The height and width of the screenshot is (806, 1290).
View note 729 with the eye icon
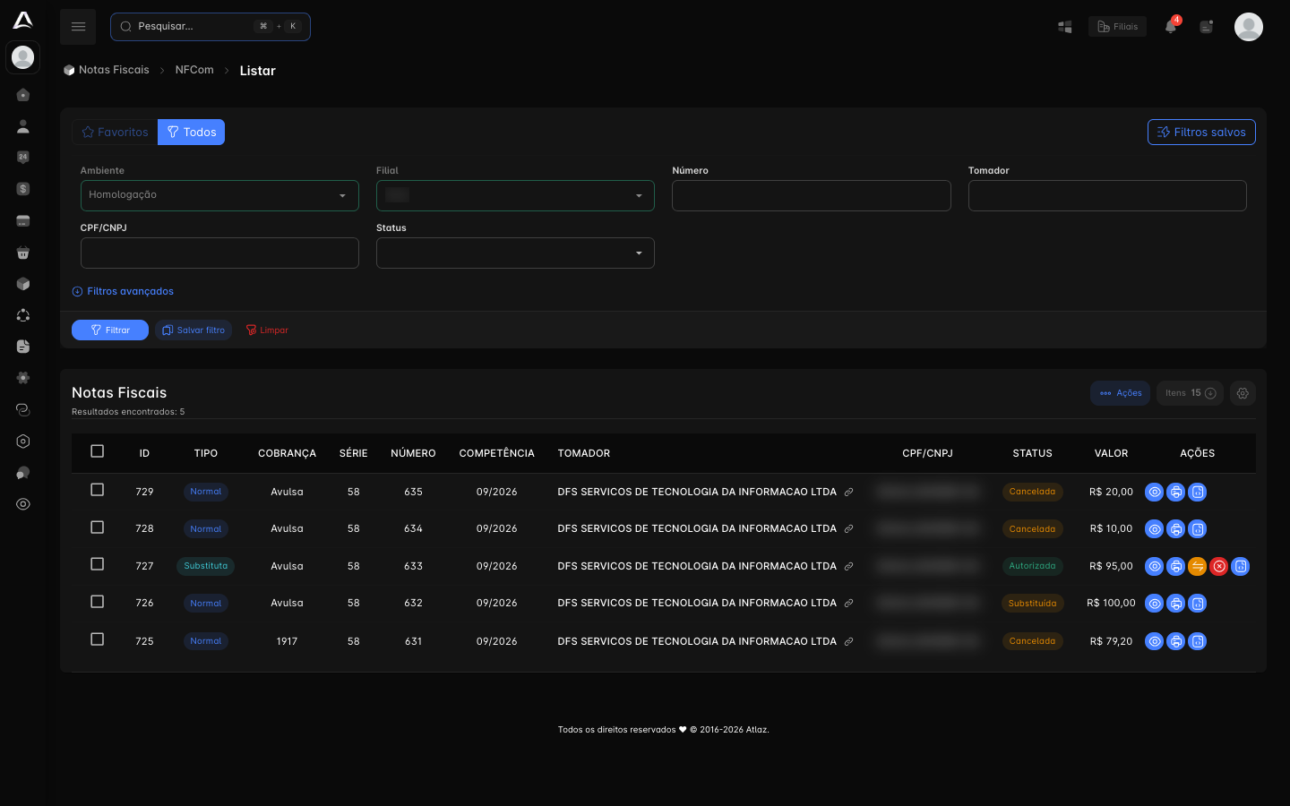point(1154,492)
